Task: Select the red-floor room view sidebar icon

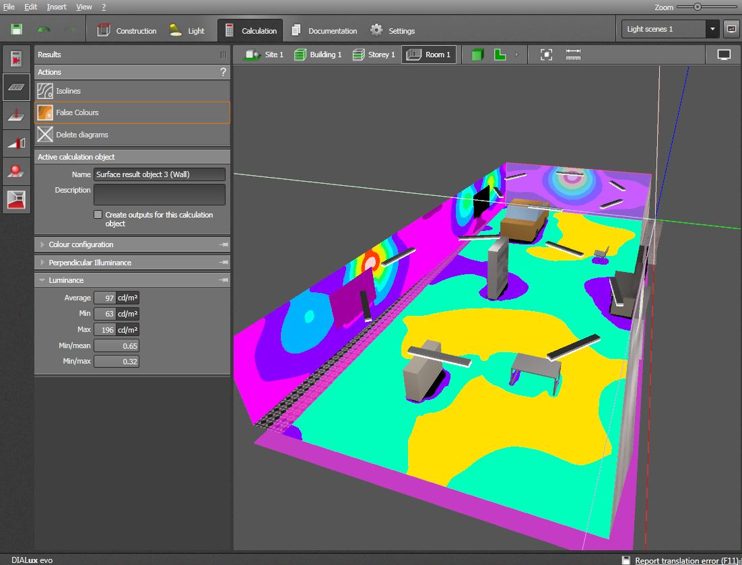Action: coord(17,199)
